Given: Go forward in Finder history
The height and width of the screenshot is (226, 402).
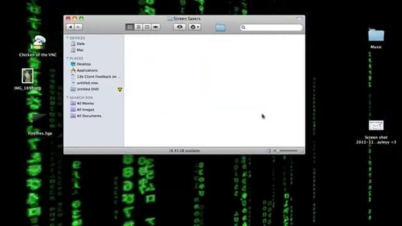Looking at the screenshot, I should click(79, 27).
